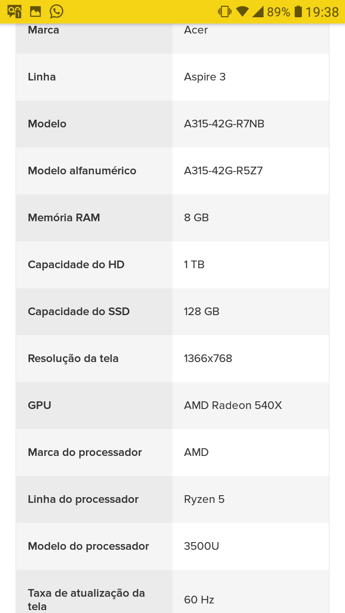Viewport: 345px width, 613px height.
Task: Tap the Linha do processador Ryzen 5 value
Action: click(204, 499)
